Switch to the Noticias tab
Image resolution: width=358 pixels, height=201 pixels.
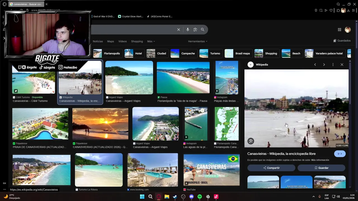coord(98,41)
